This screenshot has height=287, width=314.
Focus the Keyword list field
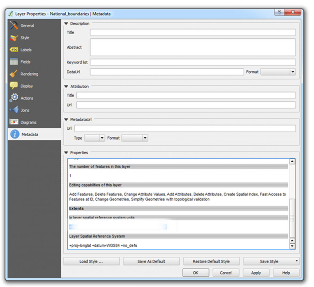click(193, 62)
